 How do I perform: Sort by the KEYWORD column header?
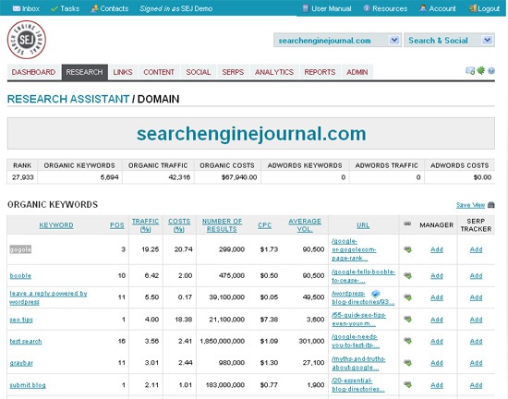point(56,225)
